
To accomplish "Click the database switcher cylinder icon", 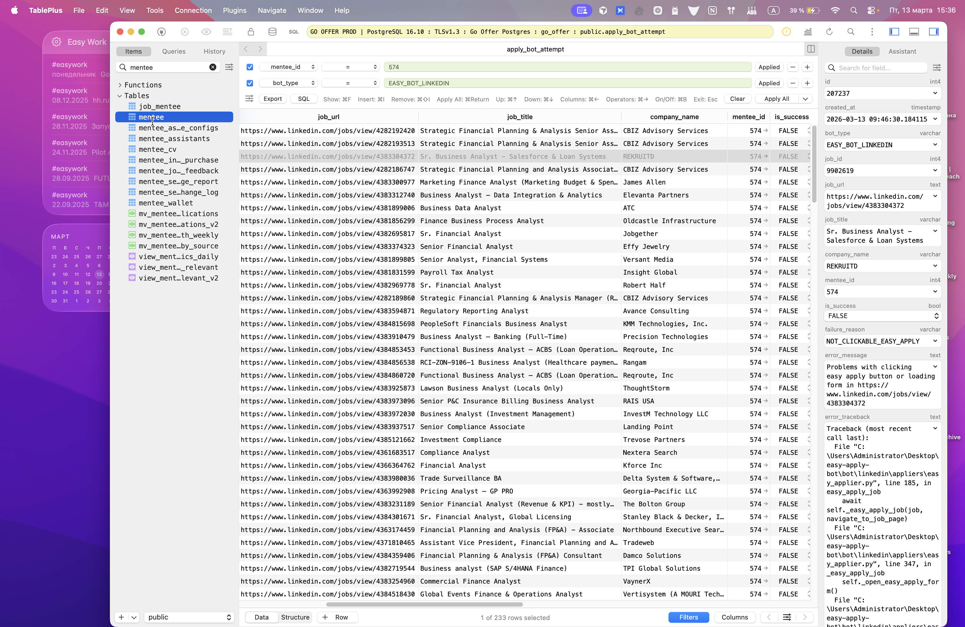I will tap(272, 32).
